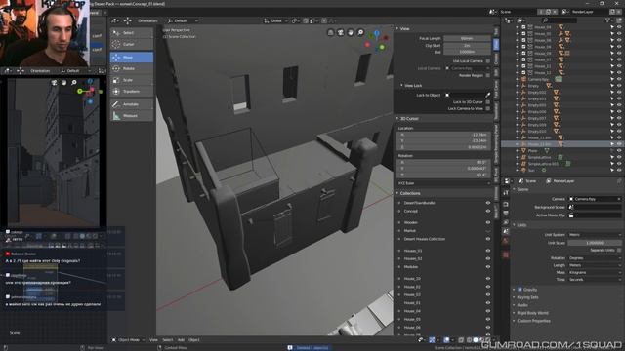The image size is (625, 351).
Task: Click the sun icon of Sun outliner row
Action: [x=523, y=170]
